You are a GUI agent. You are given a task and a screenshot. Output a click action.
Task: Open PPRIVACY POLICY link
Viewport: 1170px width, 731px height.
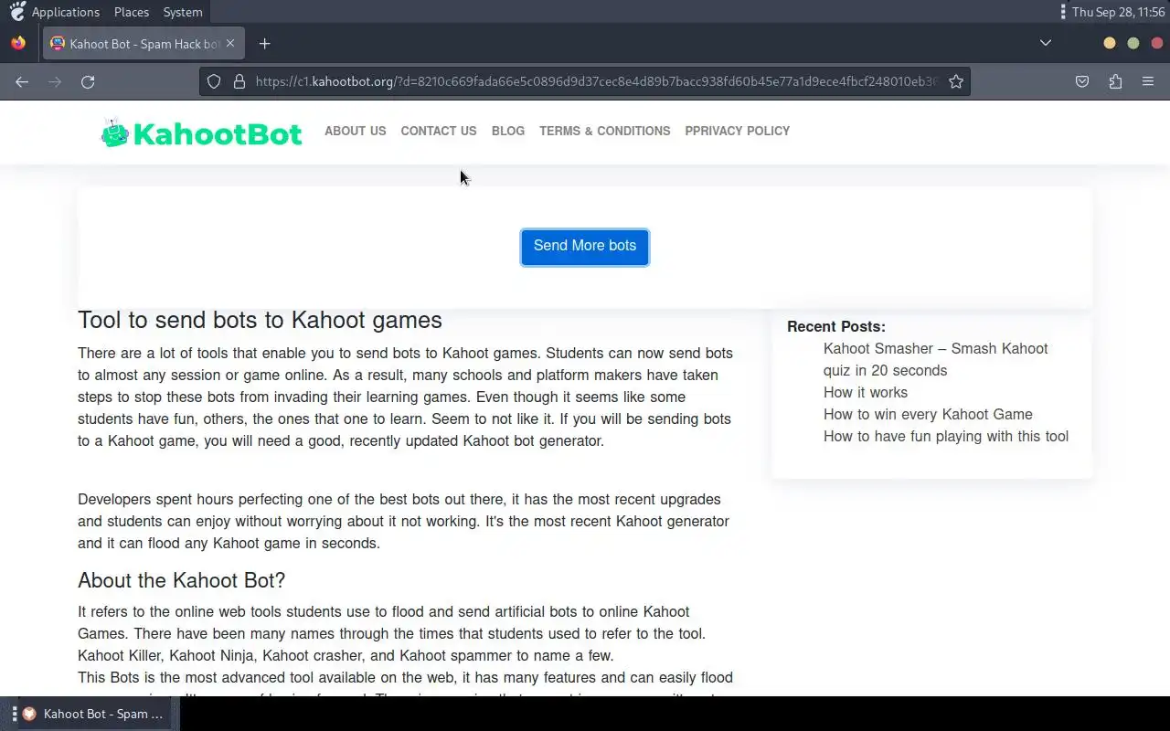tap(738, 131)
